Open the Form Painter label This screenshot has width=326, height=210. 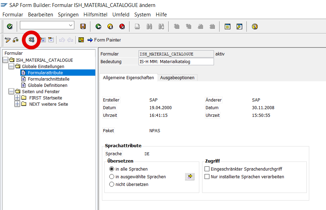(x=108, y=40)
